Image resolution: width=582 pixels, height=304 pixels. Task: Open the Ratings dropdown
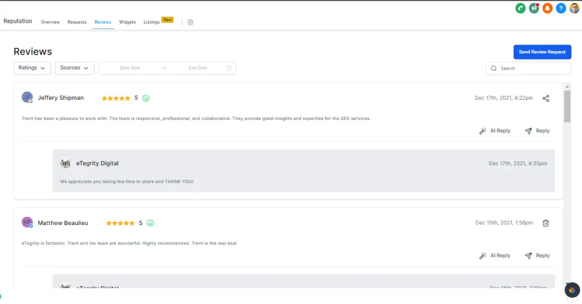[x=32, y=68]
